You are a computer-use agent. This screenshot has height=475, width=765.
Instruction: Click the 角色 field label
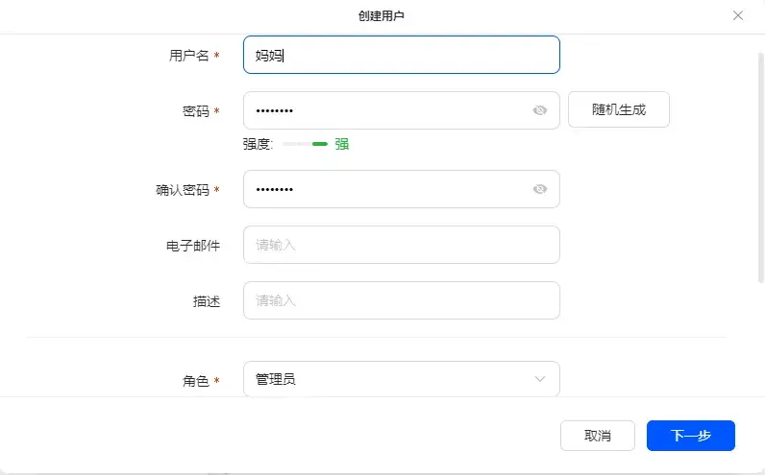coord(195,381)
